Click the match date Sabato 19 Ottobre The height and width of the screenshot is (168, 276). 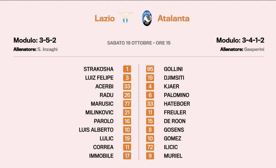pos(130,43)
